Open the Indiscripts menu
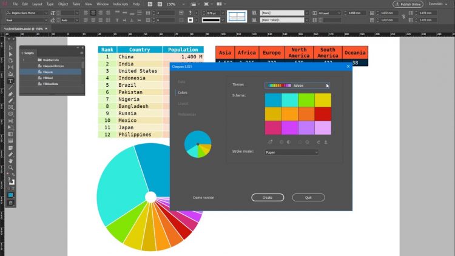 point(121,4)
